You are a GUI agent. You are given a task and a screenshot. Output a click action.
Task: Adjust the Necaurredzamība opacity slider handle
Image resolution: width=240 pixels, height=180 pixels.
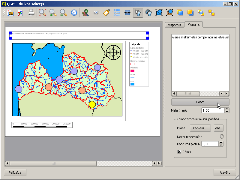click(x=222, y=136)
